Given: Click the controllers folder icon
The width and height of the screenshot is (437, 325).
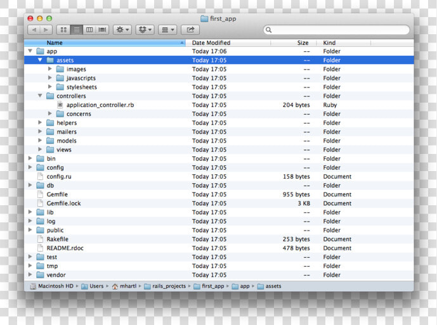Looking at the screenshot, I should click(50, 96).
